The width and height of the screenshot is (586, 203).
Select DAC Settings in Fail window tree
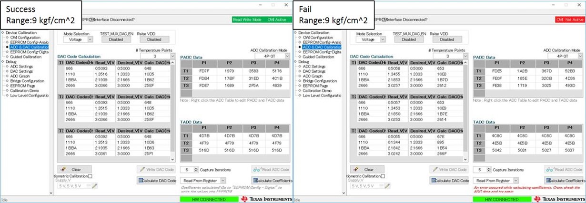tap(314, 71)
